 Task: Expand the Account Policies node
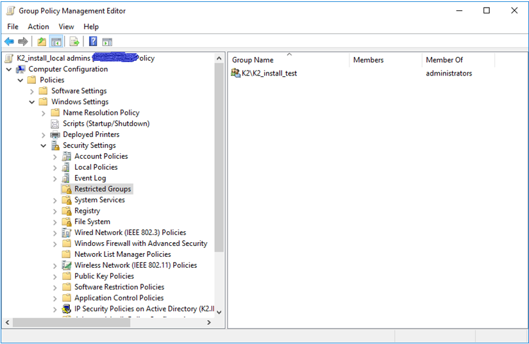55,157
